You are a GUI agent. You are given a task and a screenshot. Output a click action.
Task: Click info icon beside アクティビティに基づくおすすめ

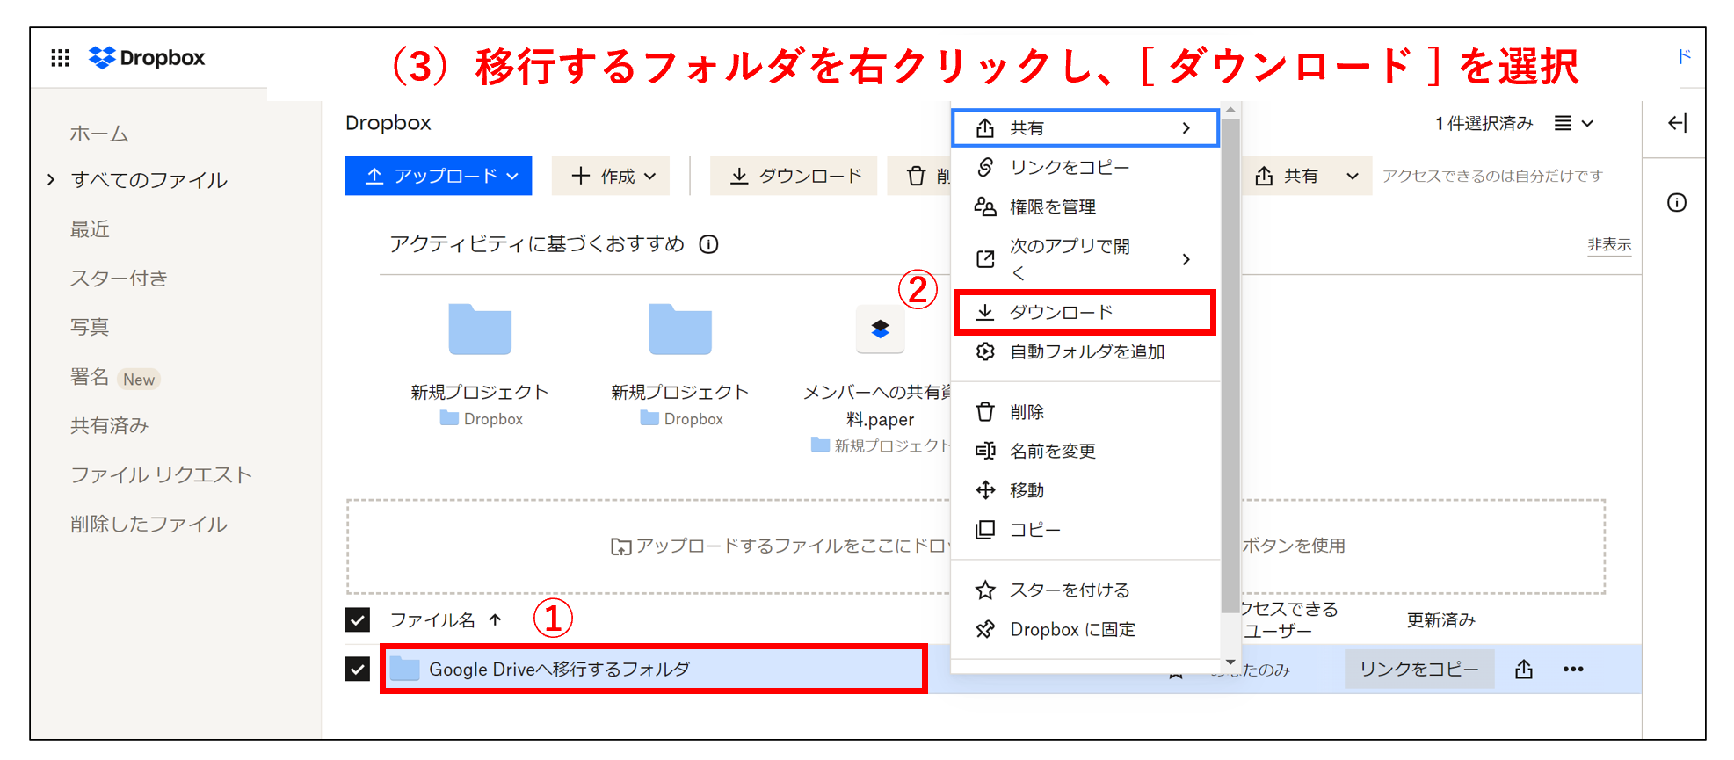pyautogui.click(x=708, y=244)
